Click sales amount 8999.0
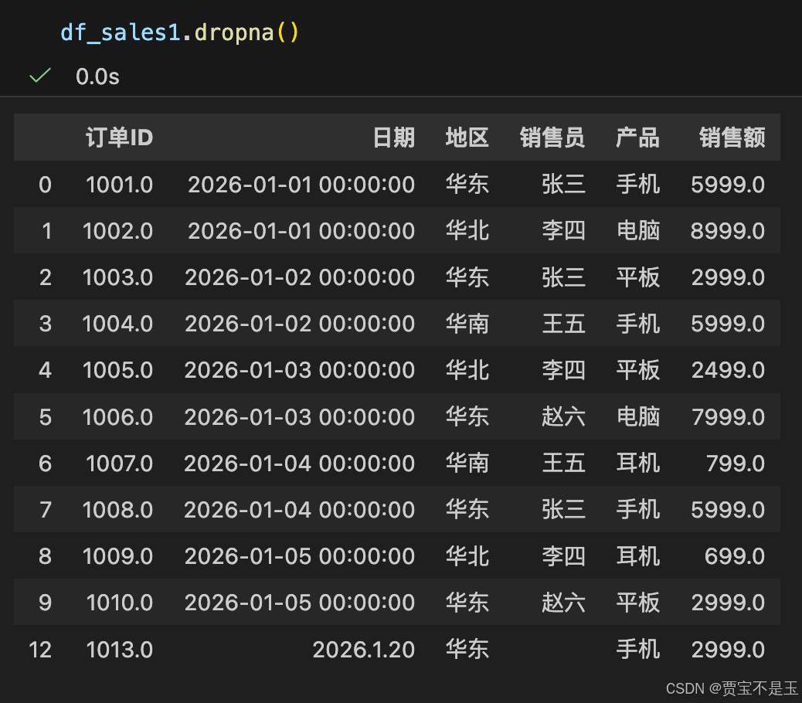 [x=728, y=231]
